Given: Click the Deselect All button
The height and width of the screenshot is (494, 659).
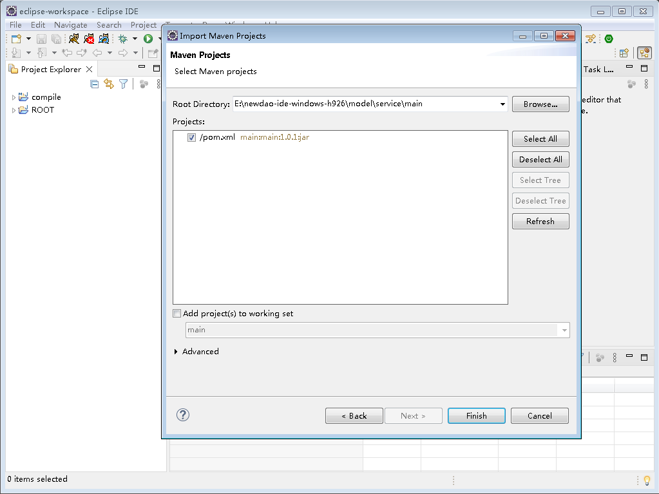Looking at the screenshot, I should point(540,159).
